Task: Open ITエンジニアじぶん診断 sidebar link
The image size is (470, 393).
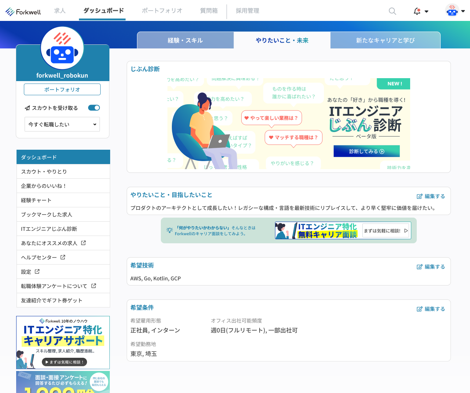Action: point(63,229)
